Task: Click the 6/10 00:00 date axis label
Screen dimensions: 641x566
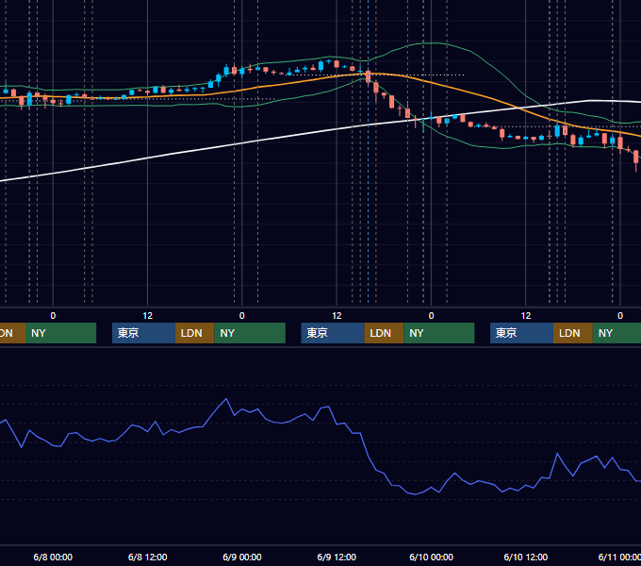Action: [x=432, y=557]
